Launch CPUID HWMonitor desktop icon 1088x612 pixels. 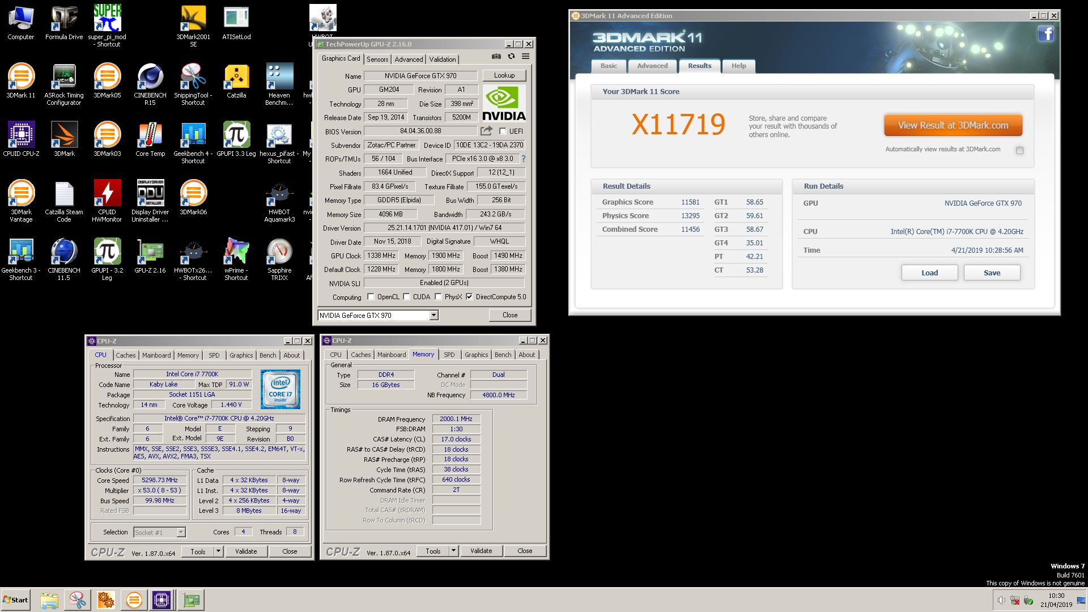point(107,201)
